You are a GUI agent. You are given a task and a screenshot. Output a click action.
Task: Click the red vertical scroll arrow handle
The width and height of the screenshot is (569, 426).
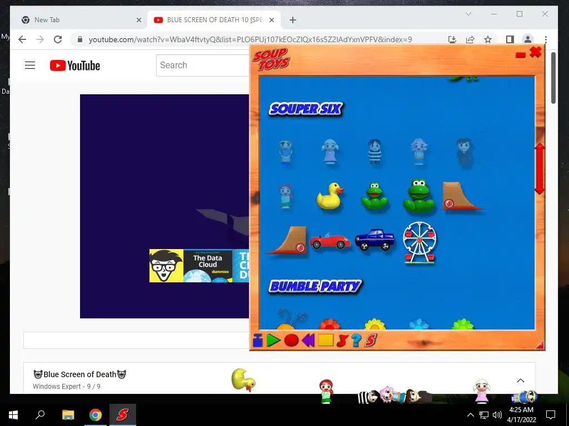pos(540,169)
